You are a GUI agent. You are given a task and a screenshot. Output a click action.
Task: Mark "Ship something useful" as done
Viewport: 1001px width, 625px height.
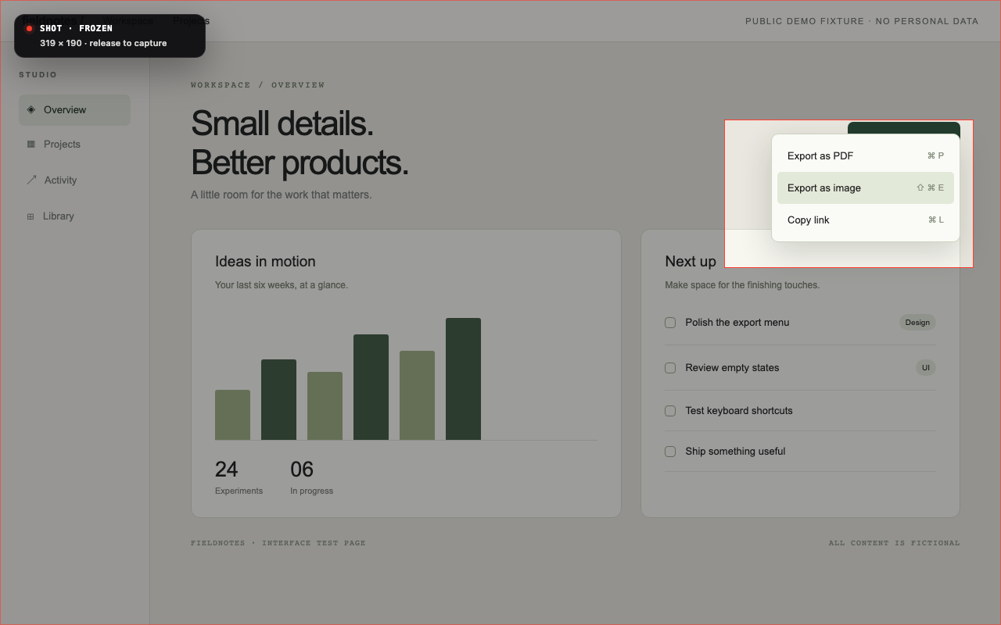click(x=670, y=452)
